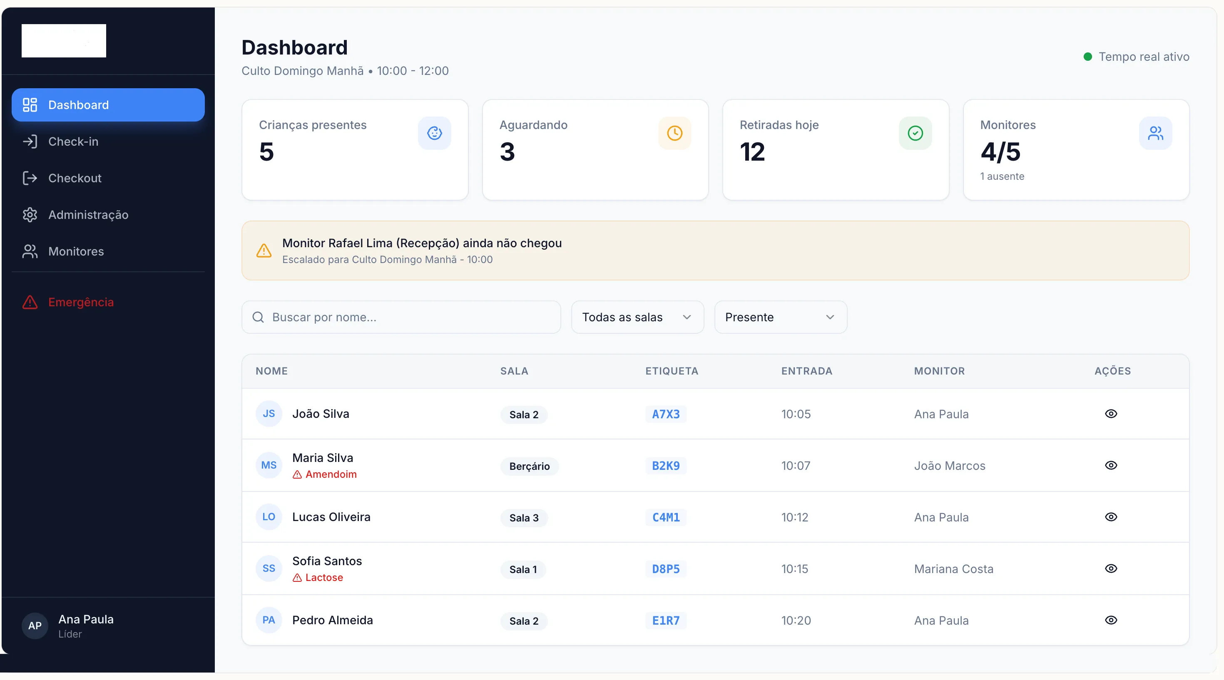Click the A7X3 label tag
The height and width of the screenshot is (680, 1224).
665,414
